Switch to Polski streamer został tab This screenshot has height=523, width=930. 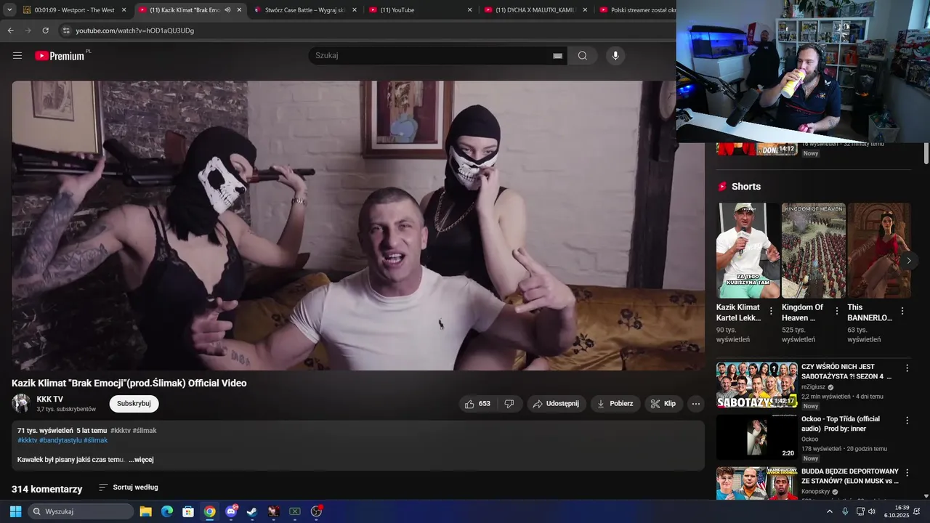click(x=635, y=10)
